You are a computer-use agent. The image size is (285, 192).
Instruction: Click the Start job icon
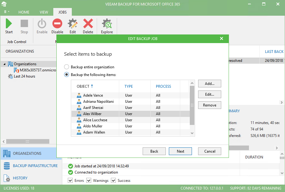[x=9, y=24]
